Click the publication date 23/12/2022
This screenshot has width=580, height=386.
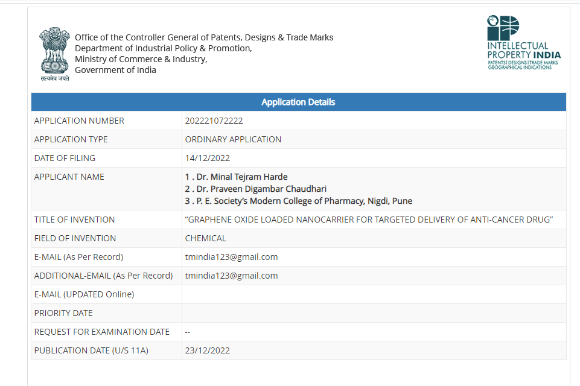point(208,350)
